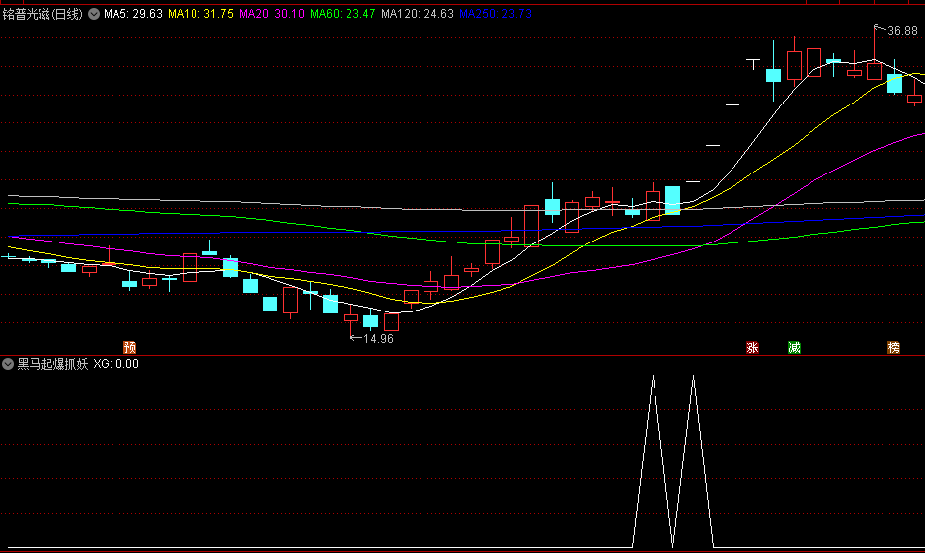Viewport: 925px width, 553px height.
Task: Click the 36.88 high price label
Action: [902, 30]
